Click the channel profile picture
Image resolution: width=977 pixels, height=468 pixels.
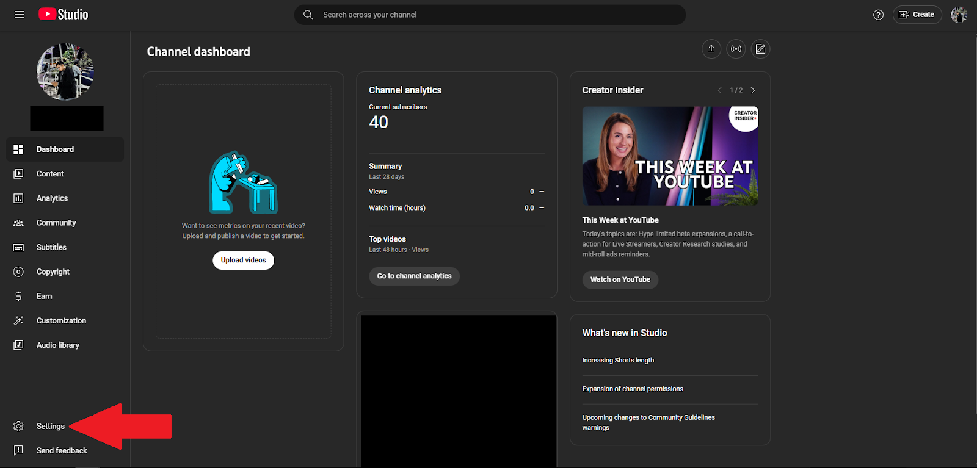coord(65,72)
